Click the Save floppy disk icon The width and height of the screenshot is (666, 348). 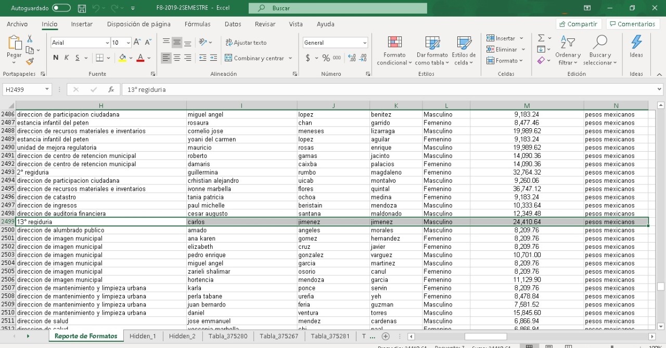[x=82, y=8]
